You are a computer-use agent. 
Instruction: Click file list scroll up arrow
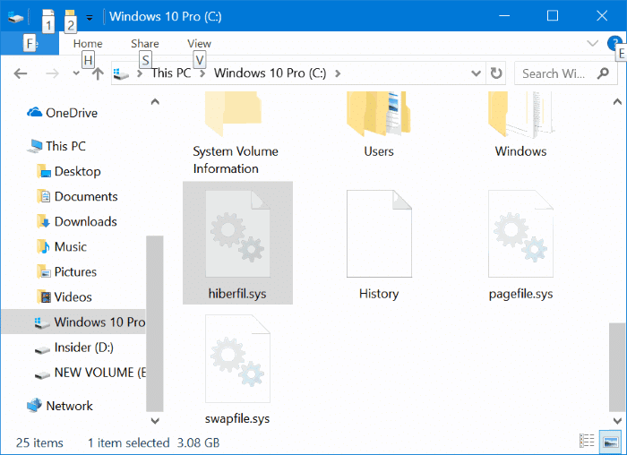pos(617,101)
